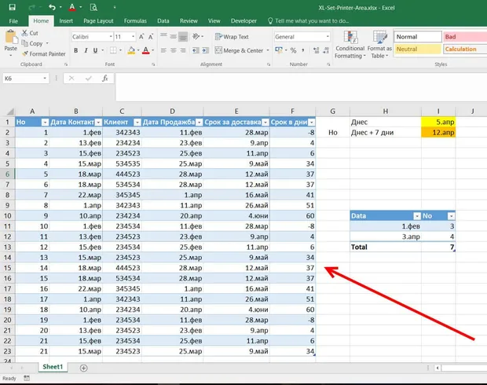
Task: Align text right icon
Action: pos(183,50)
